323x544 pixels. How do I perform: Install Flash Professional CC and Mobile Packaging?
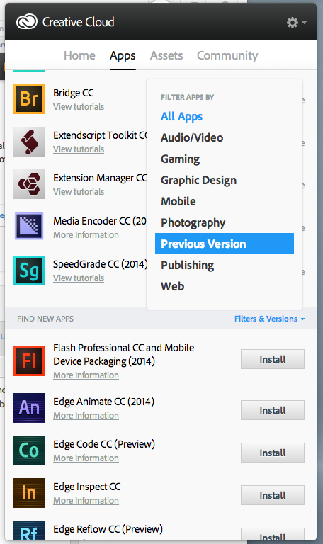(273, 359)
